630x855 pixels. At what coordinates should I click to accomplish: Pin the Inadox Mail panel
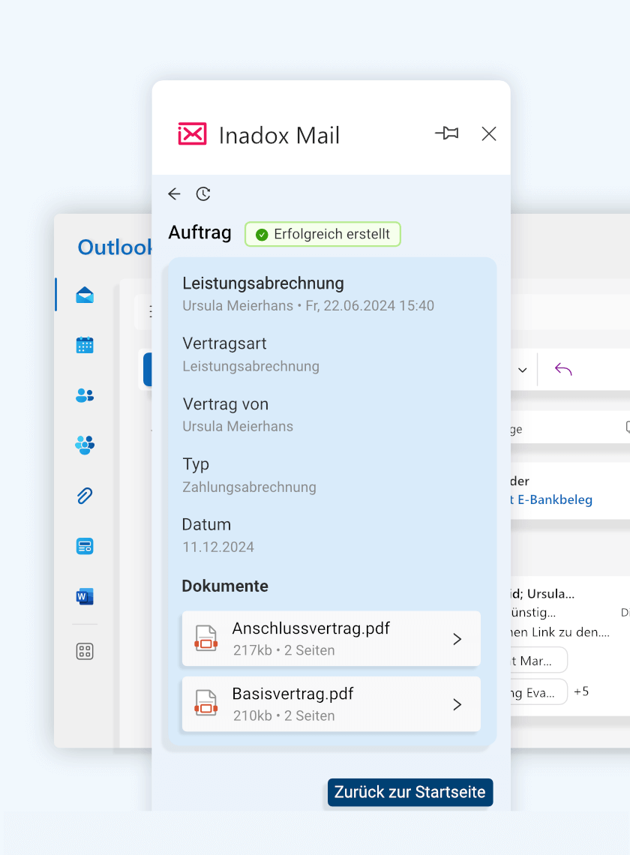pyautogui.click(x=447, y=133)
